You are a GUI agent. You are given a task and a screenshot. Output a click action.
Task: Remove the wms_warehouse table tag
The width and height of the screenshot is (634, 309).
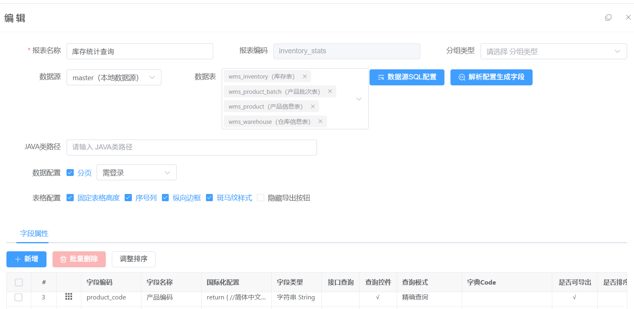pos(320,121)
